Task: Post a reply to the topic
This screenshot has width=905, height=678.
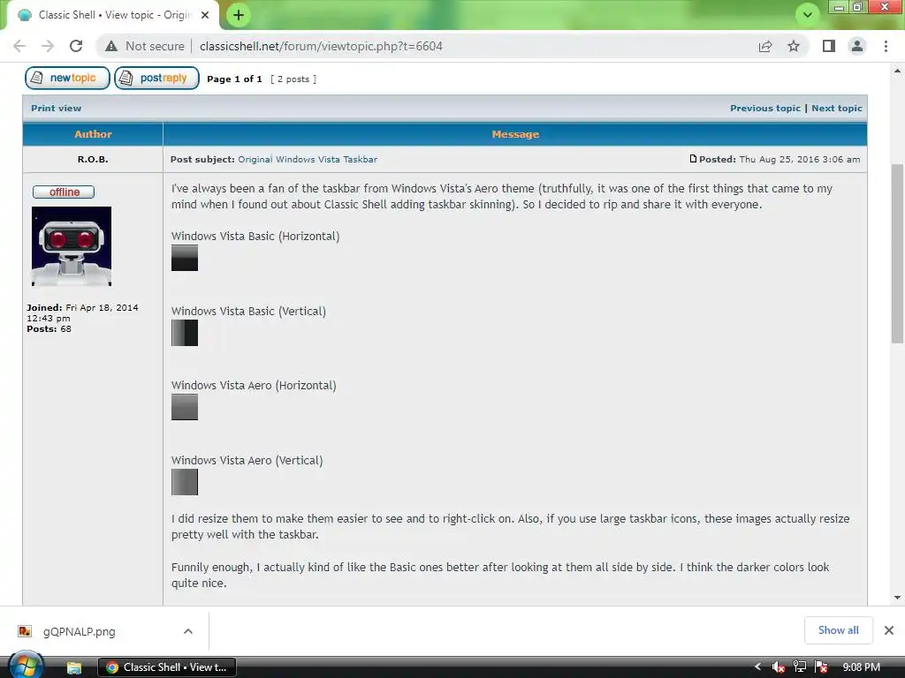Action: (x=157, y=78)
